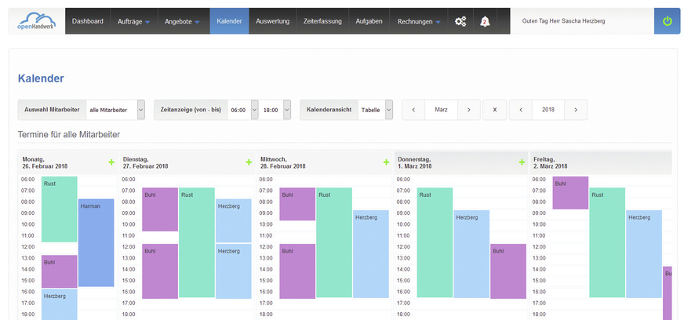Open the Dashboard page

(x=87, y=21)
